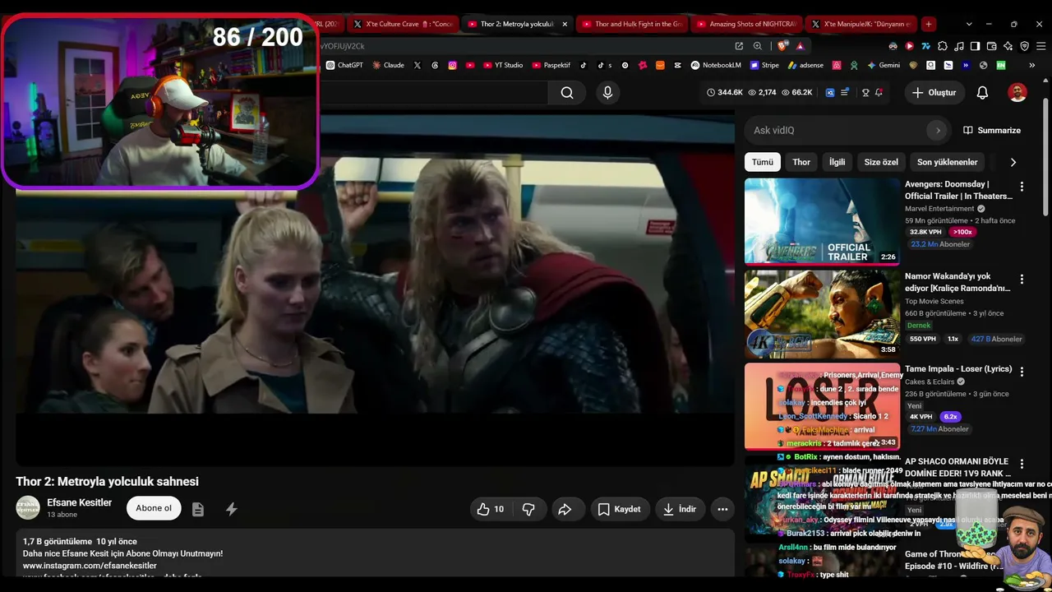Open the Avengers: Doomsday trailer thumbnail
This screenshot has height=592, width=1052.
(x=822, y=220)
